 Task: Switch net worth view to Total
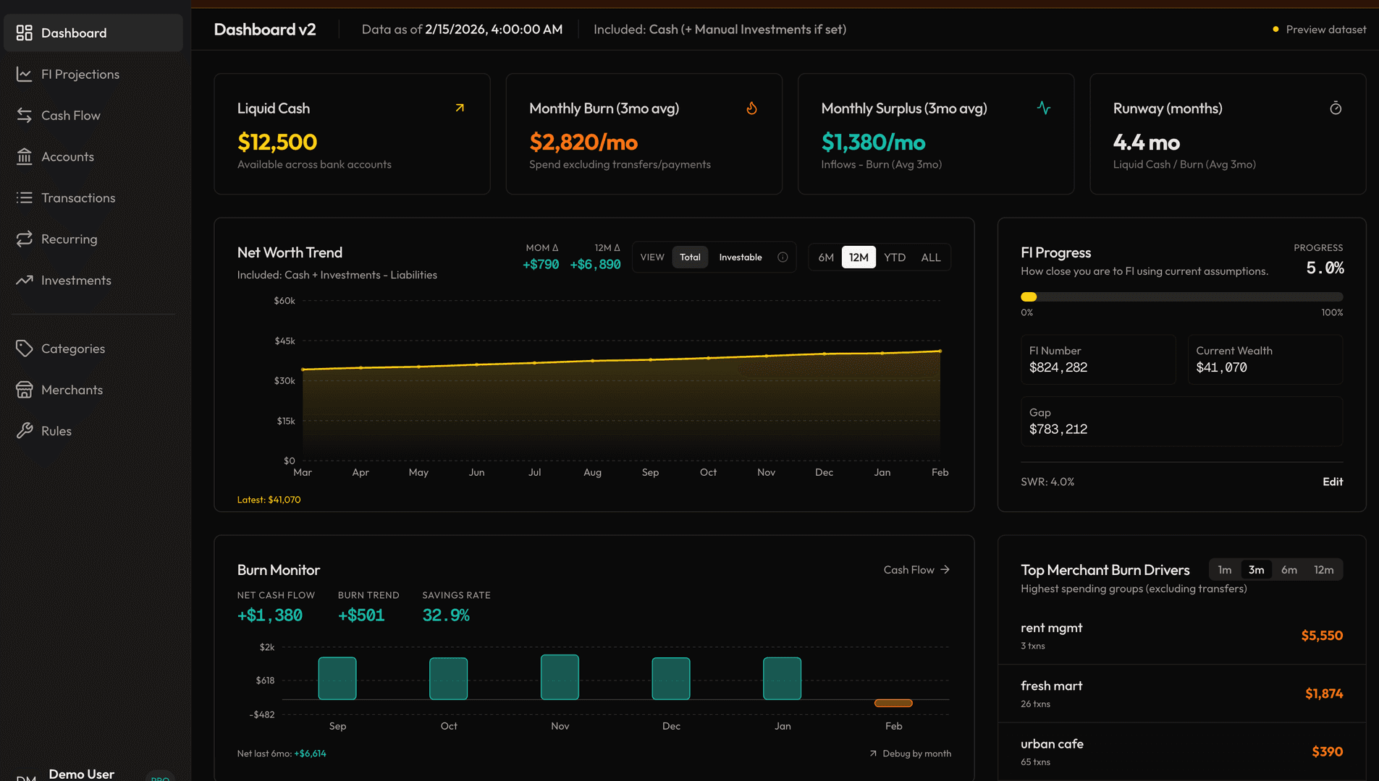pyautogui.click(x=689, y=257)
